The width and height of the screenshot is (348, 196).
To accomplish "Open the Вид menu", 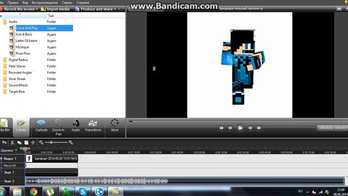I will pyautogui.click(x=25, y=3).
